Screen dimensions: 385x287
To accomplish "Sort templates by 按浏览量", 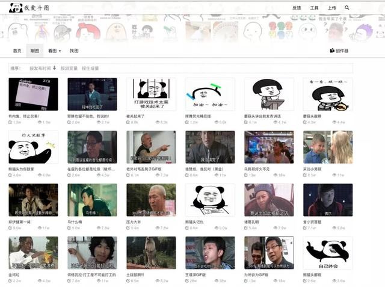I will point(69,69).
